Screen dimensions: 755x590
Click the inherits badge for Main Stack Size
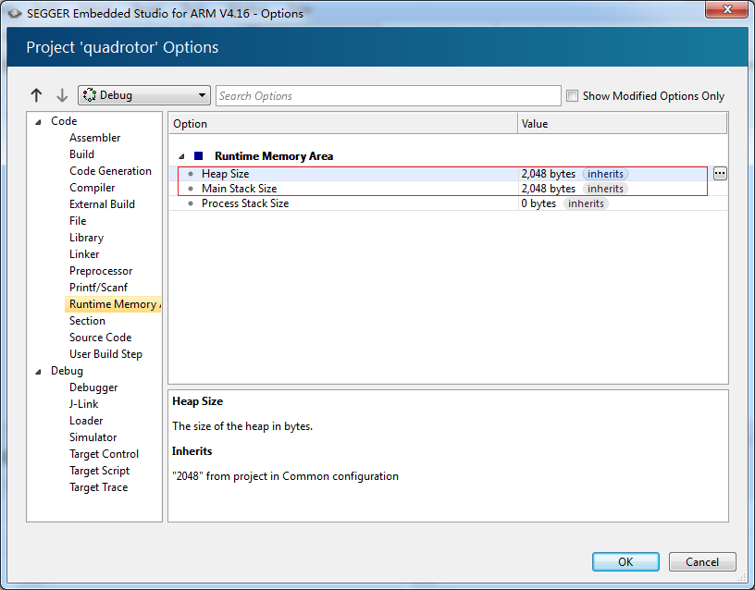click(605, 189)
